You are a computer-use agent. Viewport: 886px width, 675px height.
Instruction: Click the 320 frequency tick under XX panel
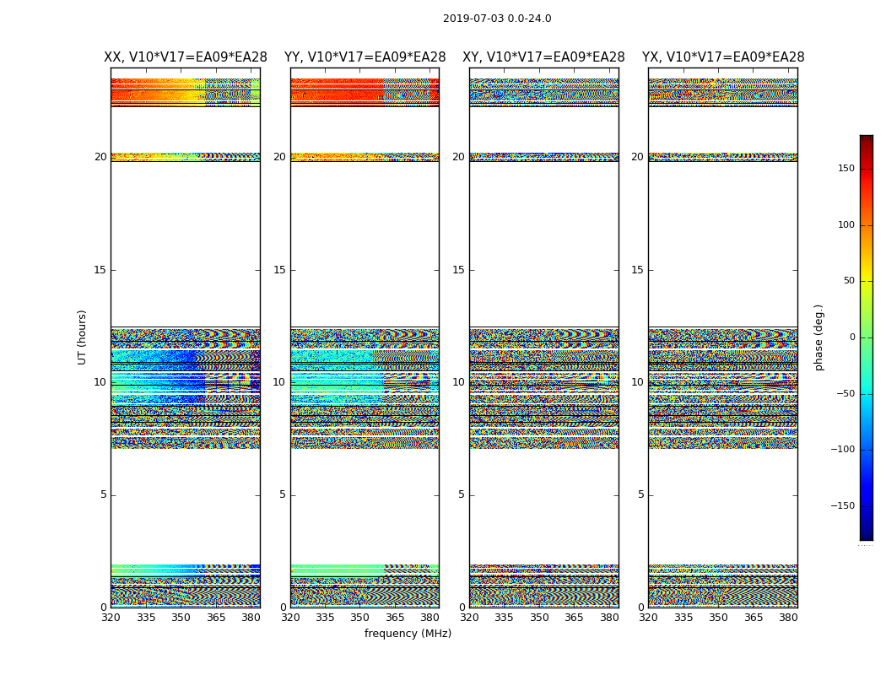point(111,618)
